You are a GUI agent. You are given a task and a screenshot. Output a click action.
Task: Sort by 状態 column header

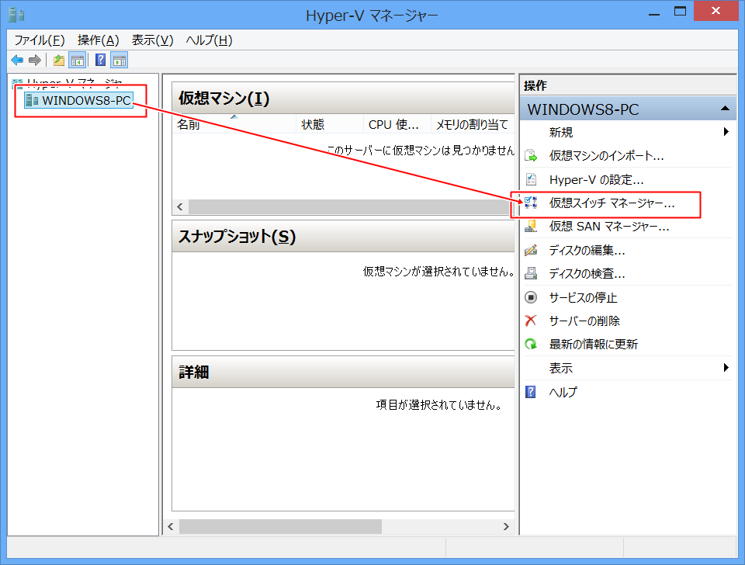330,124
